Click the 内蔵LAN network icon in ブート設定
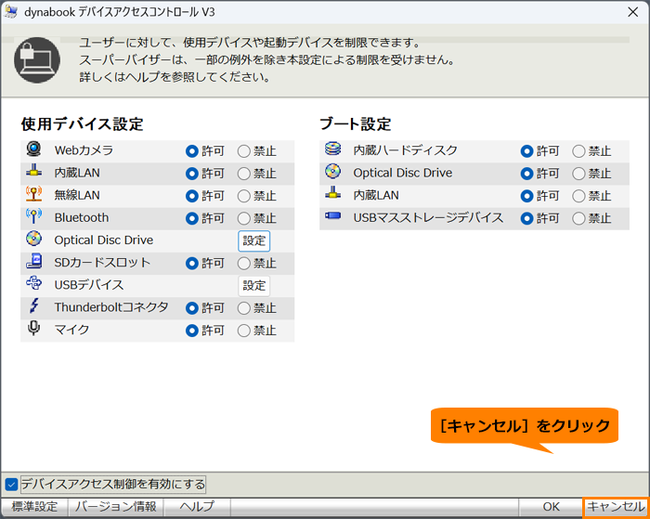The image size is (650, 519). click(332, 192)
